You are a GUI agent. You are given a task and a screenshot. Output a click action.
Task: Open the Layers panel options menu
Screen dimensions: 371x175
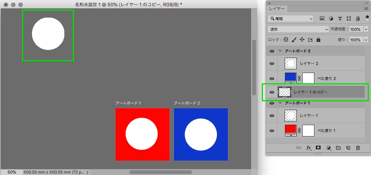[366, 8]
